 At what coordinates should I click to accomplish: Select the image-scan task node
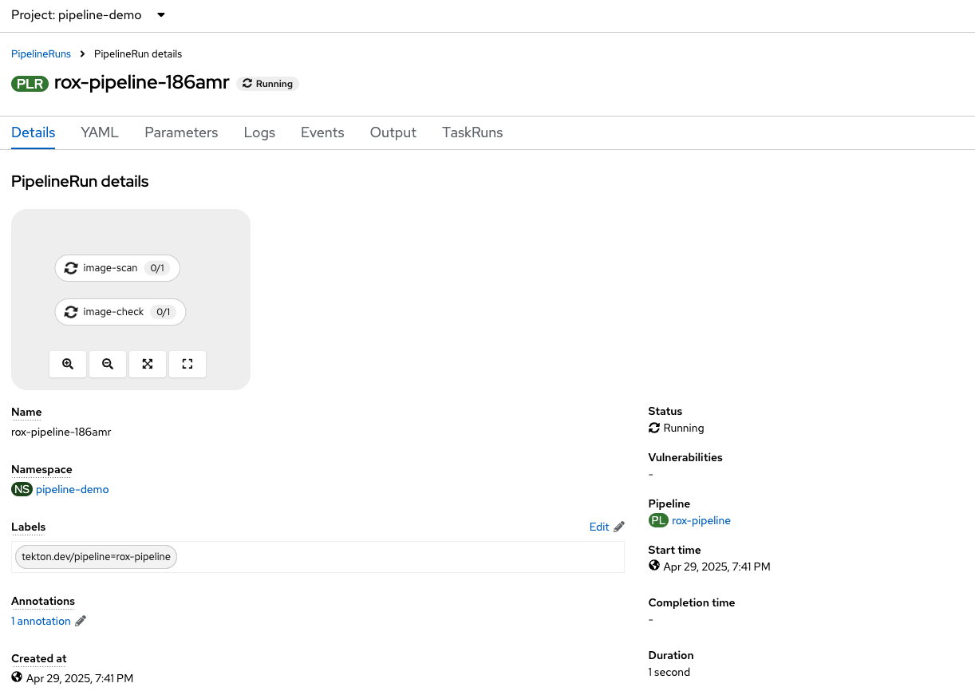117,268
